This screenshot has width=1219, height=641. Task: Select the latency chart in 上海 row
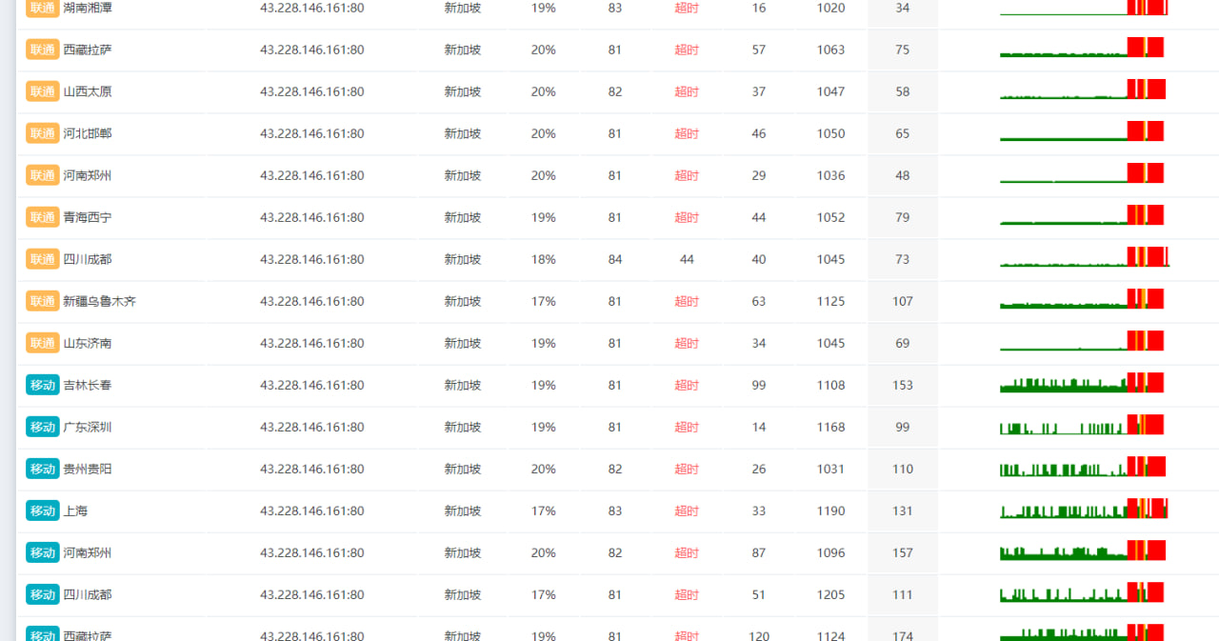click(1084, 510)
